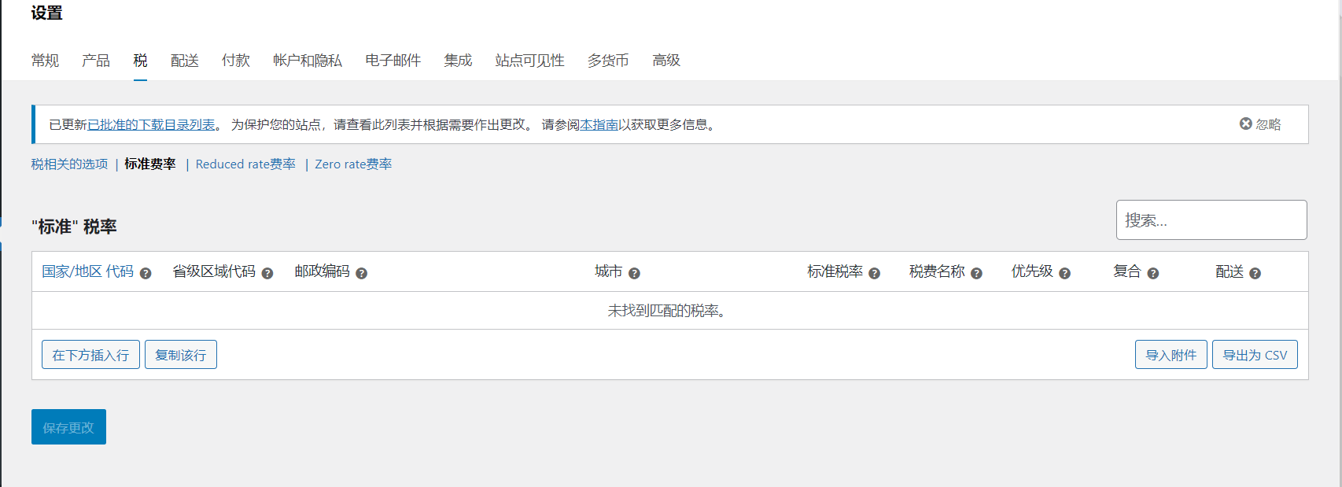Click the "标准" 税率 heading

click(x=74, y=227)
